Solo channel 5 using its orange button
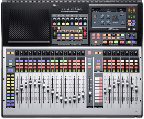 coord(35,64)
